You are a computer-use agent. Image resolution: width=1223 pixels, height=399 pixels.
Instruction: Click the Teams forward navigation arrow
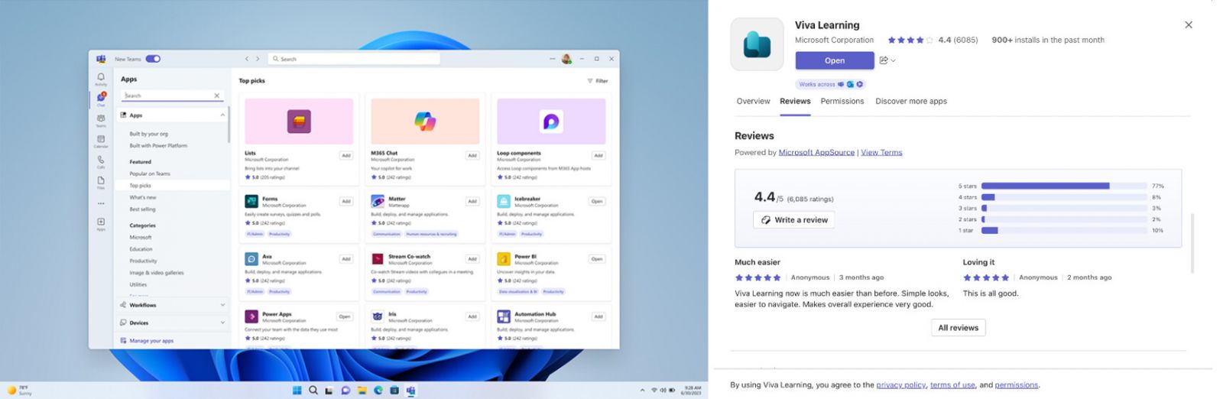pos(258,59)
